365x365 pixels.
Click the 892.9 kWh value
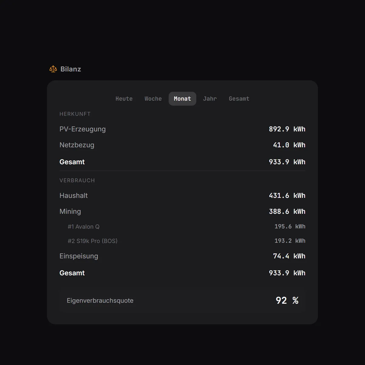(287, 129)
